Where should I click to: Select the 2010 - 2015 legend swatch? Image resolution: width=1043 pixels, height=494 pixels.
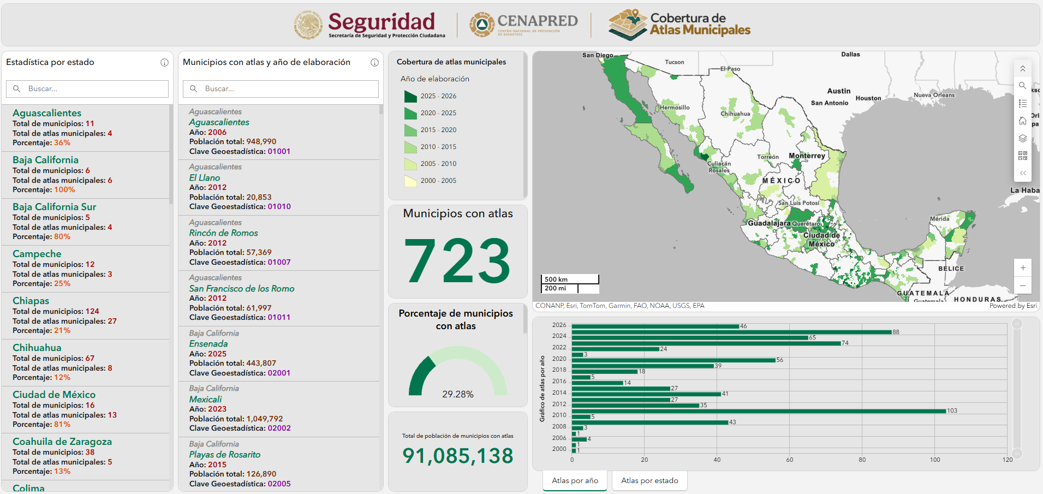pos(410,147)
